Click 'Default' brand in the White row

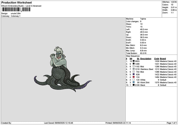click(163, 80)
